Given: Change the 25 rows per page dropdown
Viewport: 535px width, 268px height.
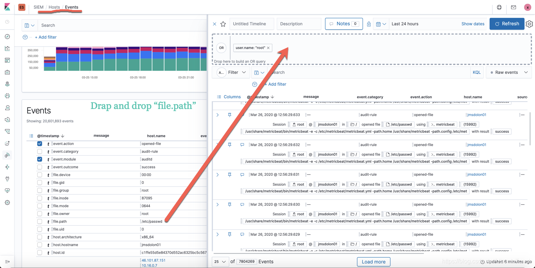Looking at the screenshot, I should click(x=220, y=262).
